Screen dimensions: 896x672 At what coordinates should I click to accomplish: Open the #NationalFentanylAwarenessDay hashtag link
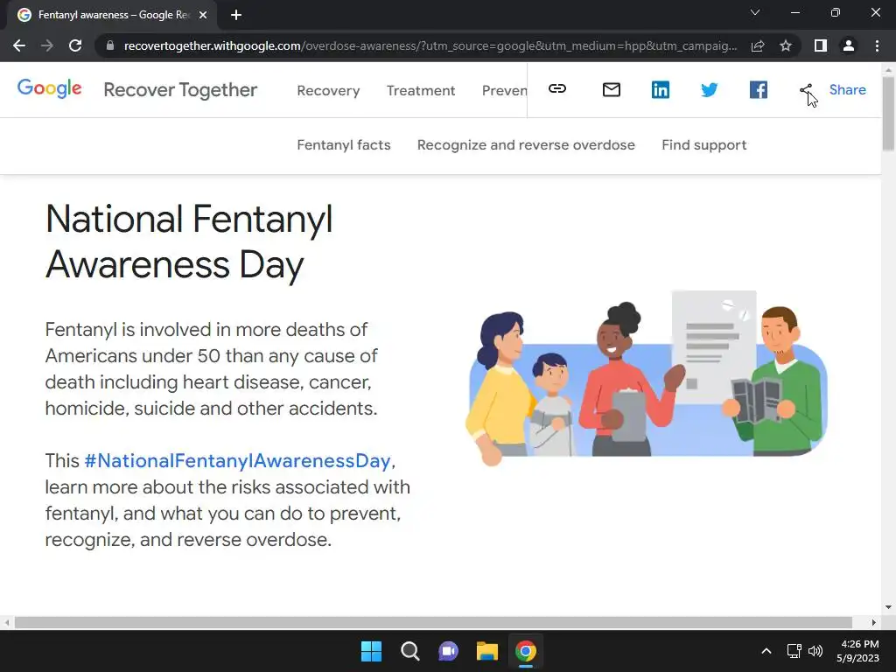click(238, 460)
